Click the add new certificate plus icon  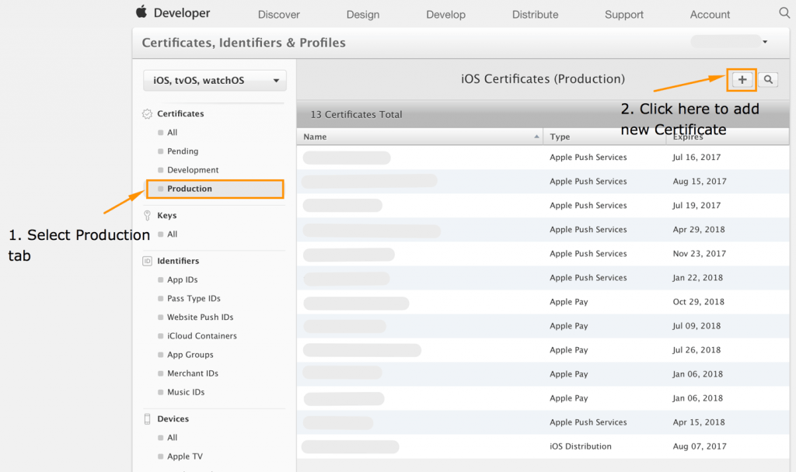click(x=741, y=79)
